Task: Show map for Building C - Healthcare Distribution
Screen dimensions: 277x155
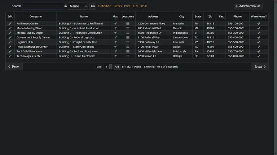Action: click(115, 33)
